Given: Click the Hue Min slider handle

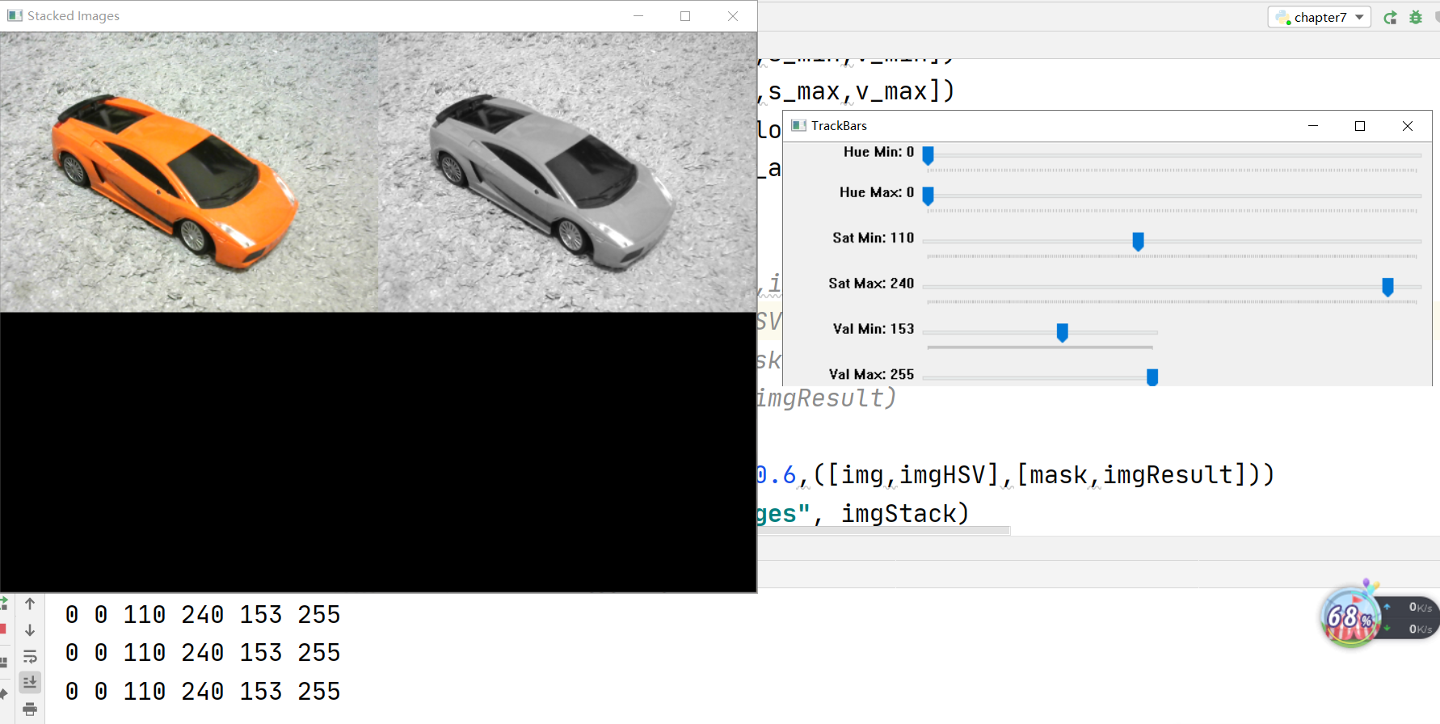Looking at the screenshot, I should tap(928, 155).
